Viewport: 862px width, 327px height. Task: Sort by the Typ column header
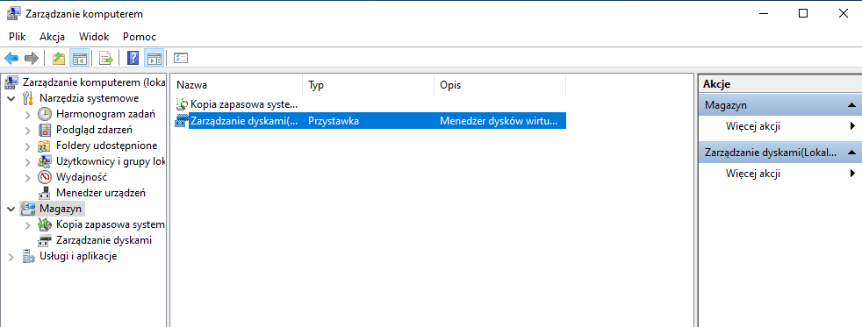pyautogui.click(x=369, y=85)
